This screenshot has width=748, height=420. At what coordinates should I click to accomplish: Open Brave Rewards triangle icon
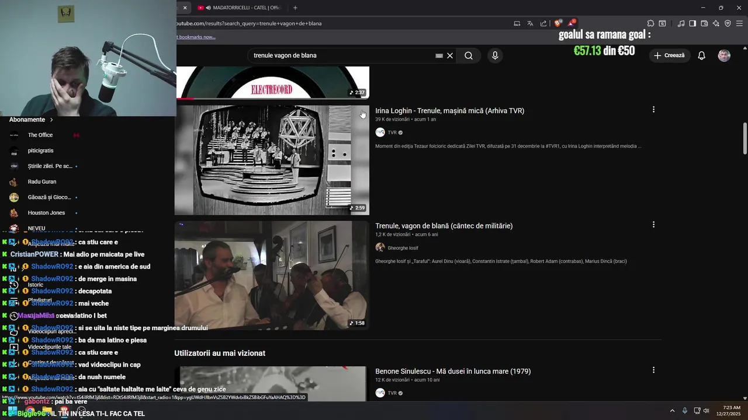click(x=572, y=23)
